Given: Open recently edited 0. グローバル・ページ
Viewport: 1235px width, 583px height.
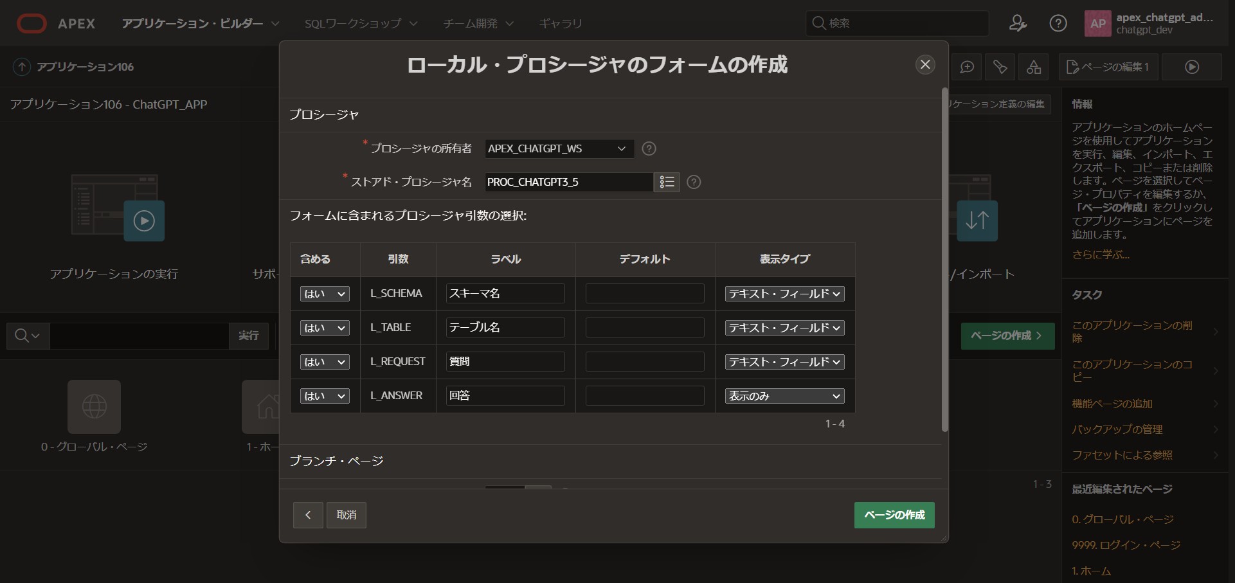Looking at the screenshot, I should [x=1122, y=519].
